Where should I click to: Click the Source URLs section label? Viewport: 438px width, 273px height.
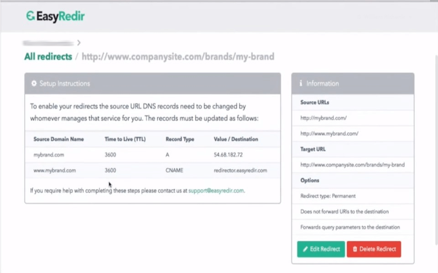314,102
